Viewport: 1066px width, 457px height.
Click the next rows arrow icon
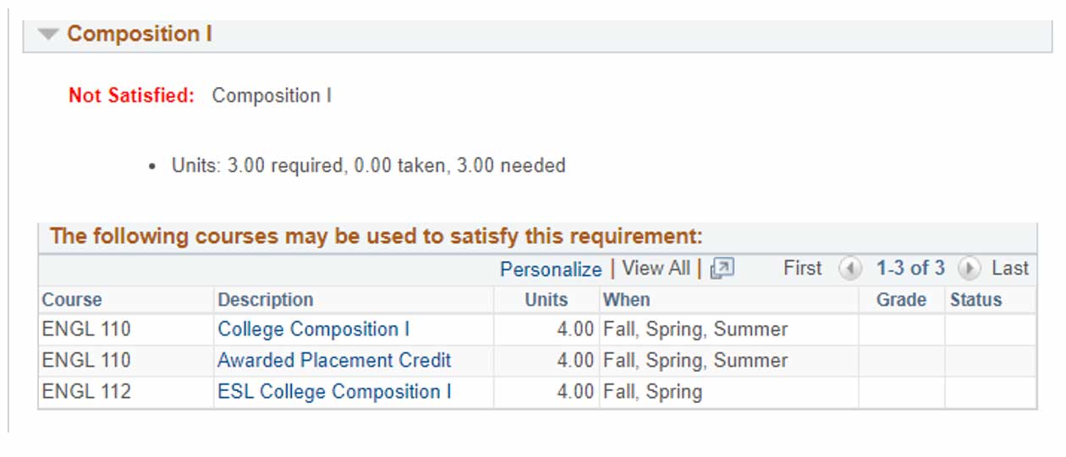point(969,269)
